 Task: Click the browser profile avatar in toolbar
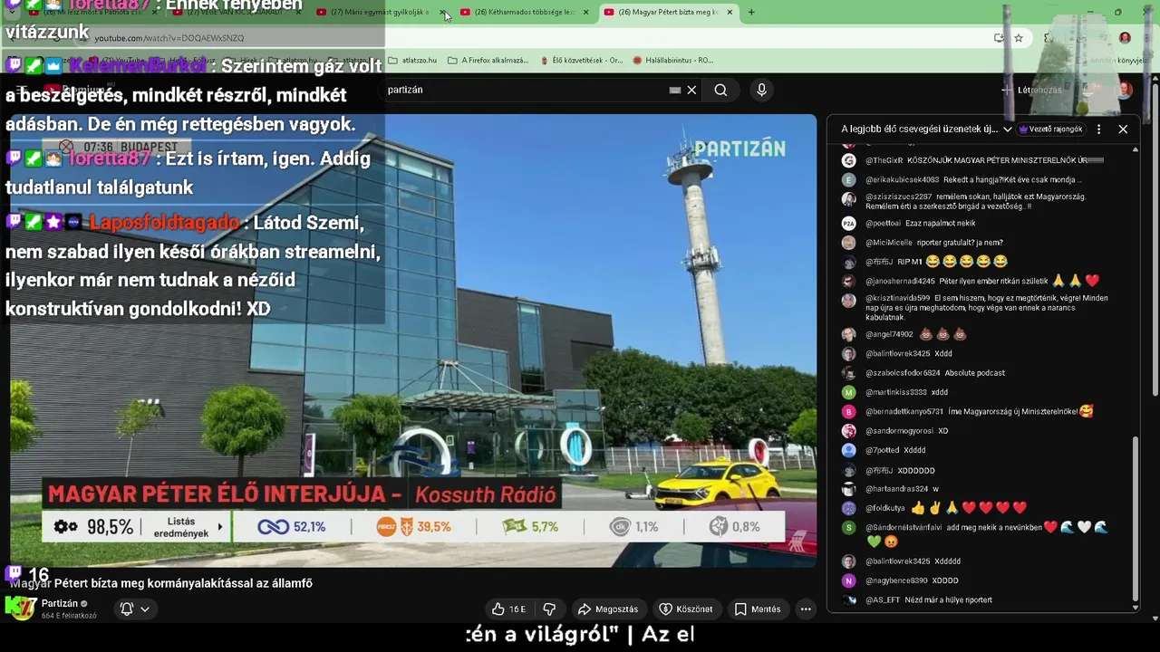[x=1125, y=38]
